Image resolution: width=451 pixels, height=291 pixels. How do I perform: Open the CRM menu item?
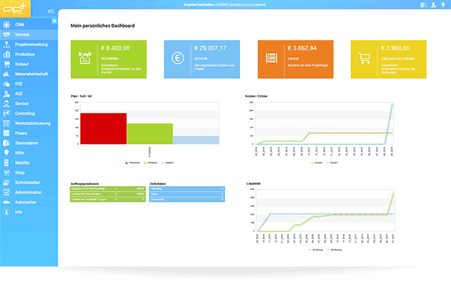click(20, 25)
